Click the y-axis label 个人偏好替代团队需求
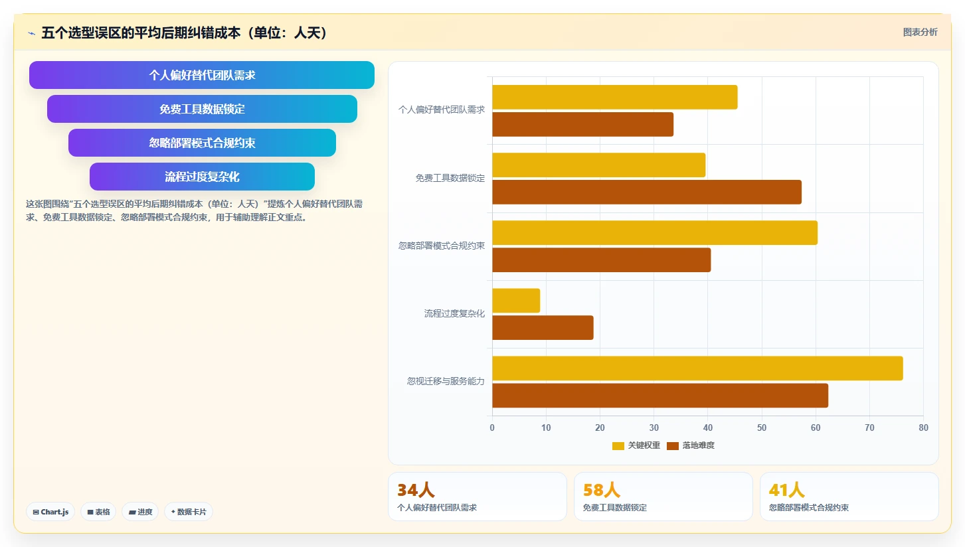The width and height of the screenshot is (965, 547). pyautogui.click(x=442, y=110)
